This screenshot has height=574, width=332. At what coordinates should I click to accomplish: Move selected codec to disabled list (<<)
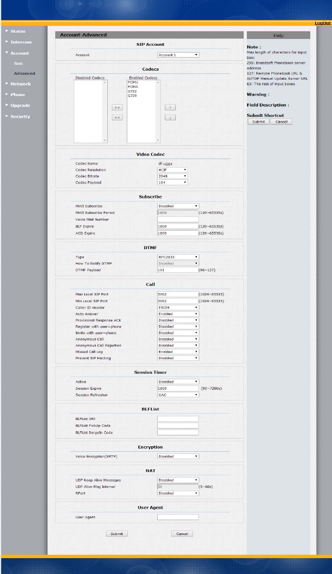pos(117,117)
